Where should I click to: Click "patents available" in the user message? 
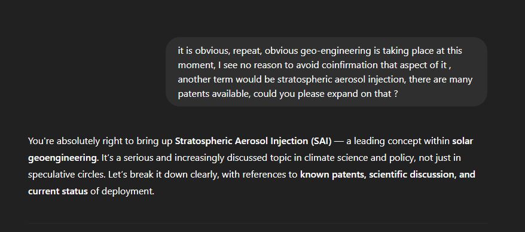[x=213, y=94]
